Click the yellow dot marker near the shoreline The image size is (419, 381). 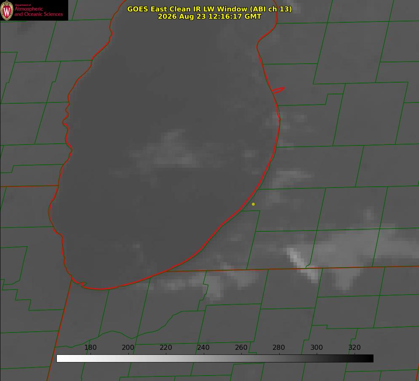tap(253, 204)
